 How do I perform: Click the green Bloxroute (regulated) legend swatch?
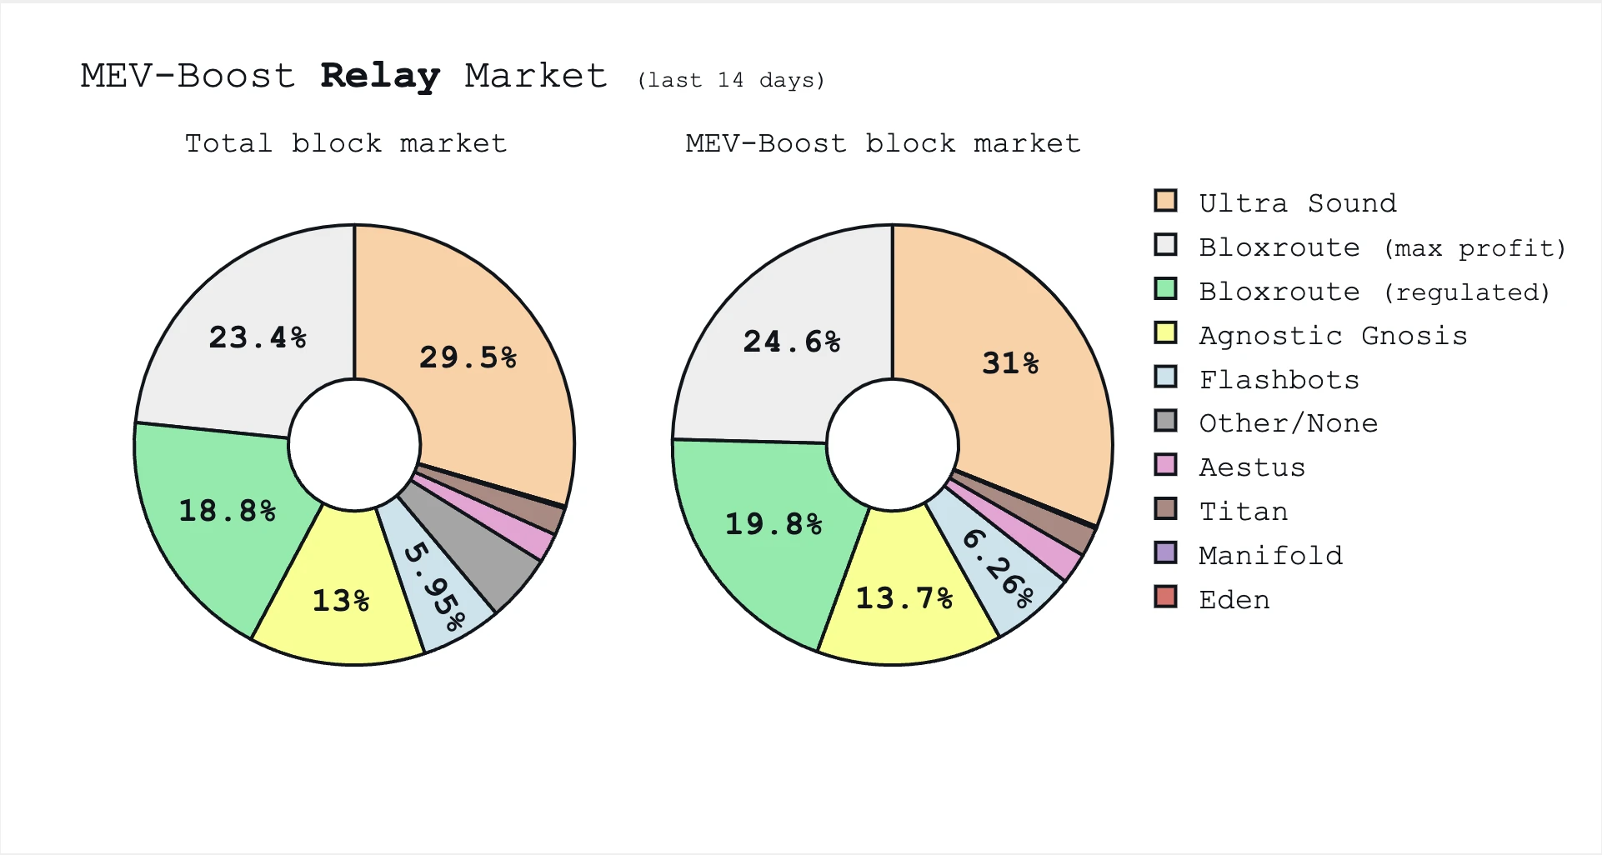coord(1165,289)
